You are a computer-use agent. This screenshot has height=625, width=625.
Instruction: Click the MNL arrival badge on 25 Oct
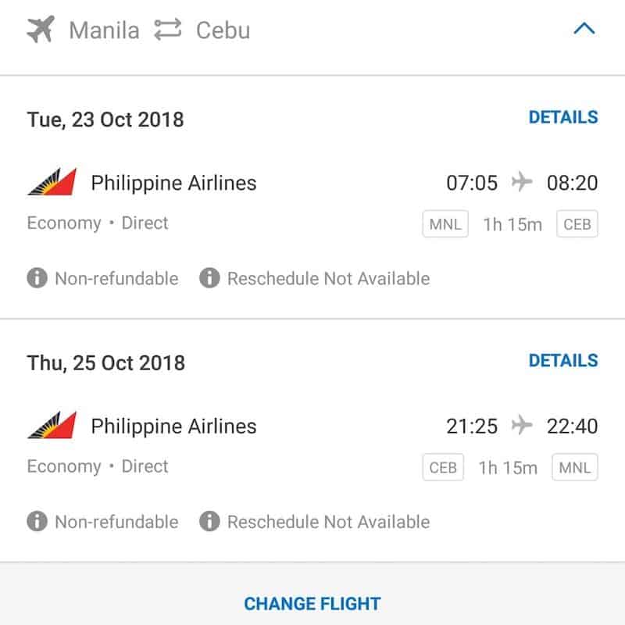[575, 468]
